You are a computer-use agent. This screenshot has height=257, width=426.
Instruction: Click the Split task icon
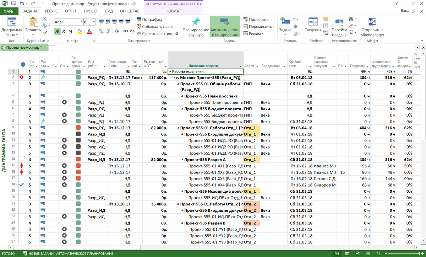point(117,31)
